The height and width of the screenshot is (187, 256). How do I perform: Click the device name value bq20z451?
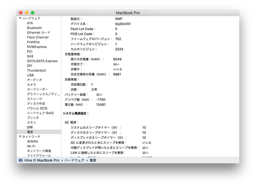click(123, 24)
